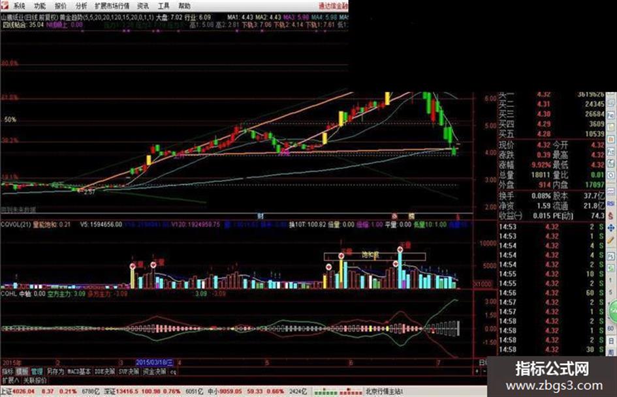Switch to BOE决策 template tab

[x=104, y=372]
